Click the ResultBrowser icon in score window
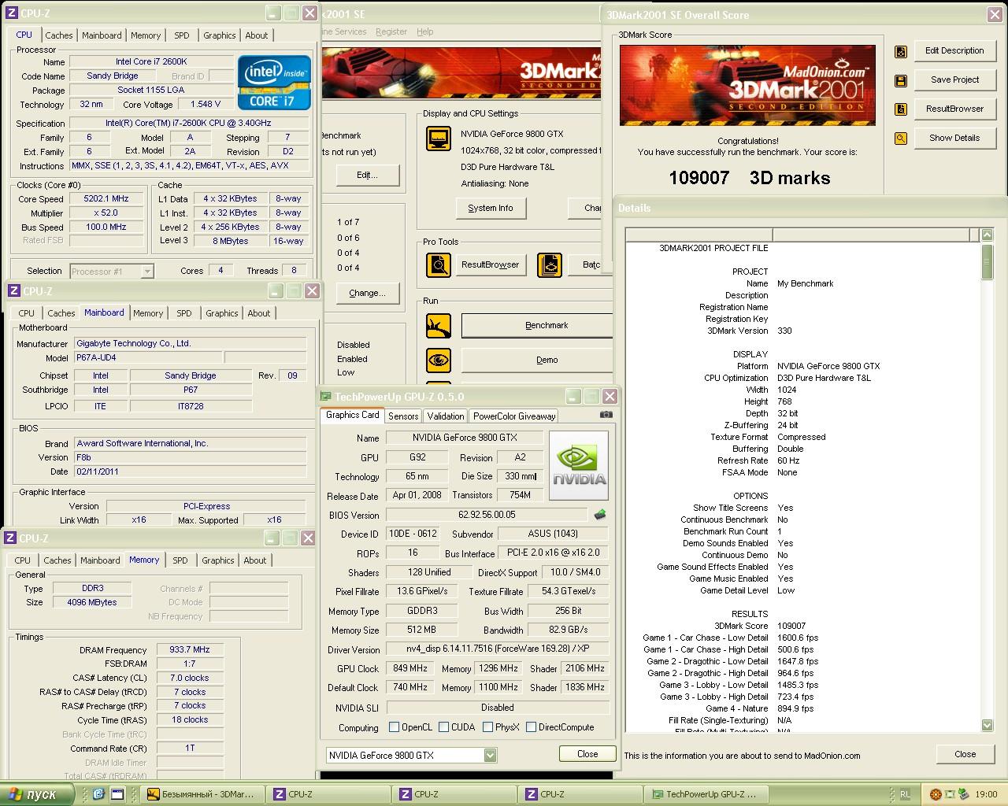The image size is (1008, 806). [x=901, y=109]
